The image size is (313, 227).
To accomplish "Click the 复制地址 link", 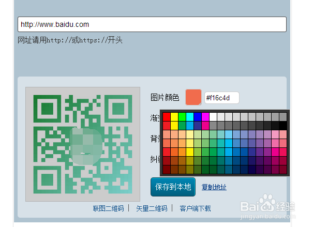I will click(214, 187).
